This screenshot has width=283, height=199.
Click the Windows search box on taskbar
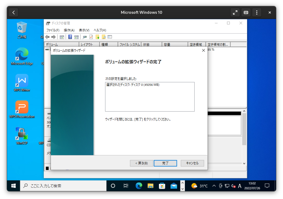63,186
